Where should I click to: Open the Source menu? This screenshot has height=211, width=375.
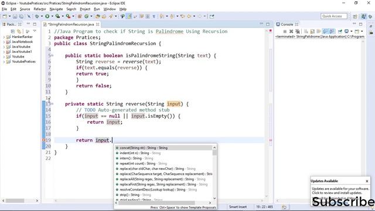(x=25, y=9)
